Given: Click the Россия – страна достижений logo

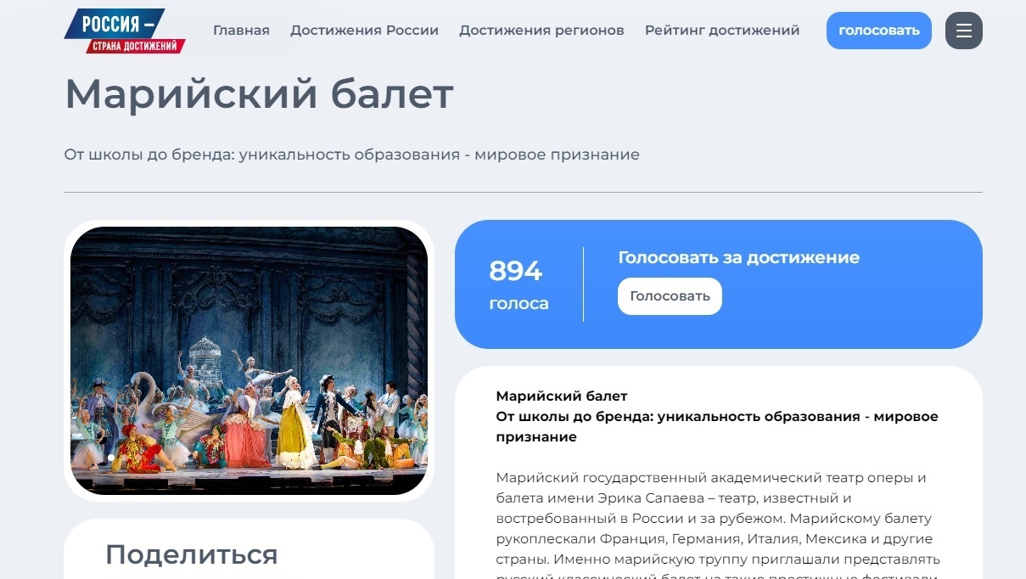Looking at the screenshot, I should tap(125, 31).
